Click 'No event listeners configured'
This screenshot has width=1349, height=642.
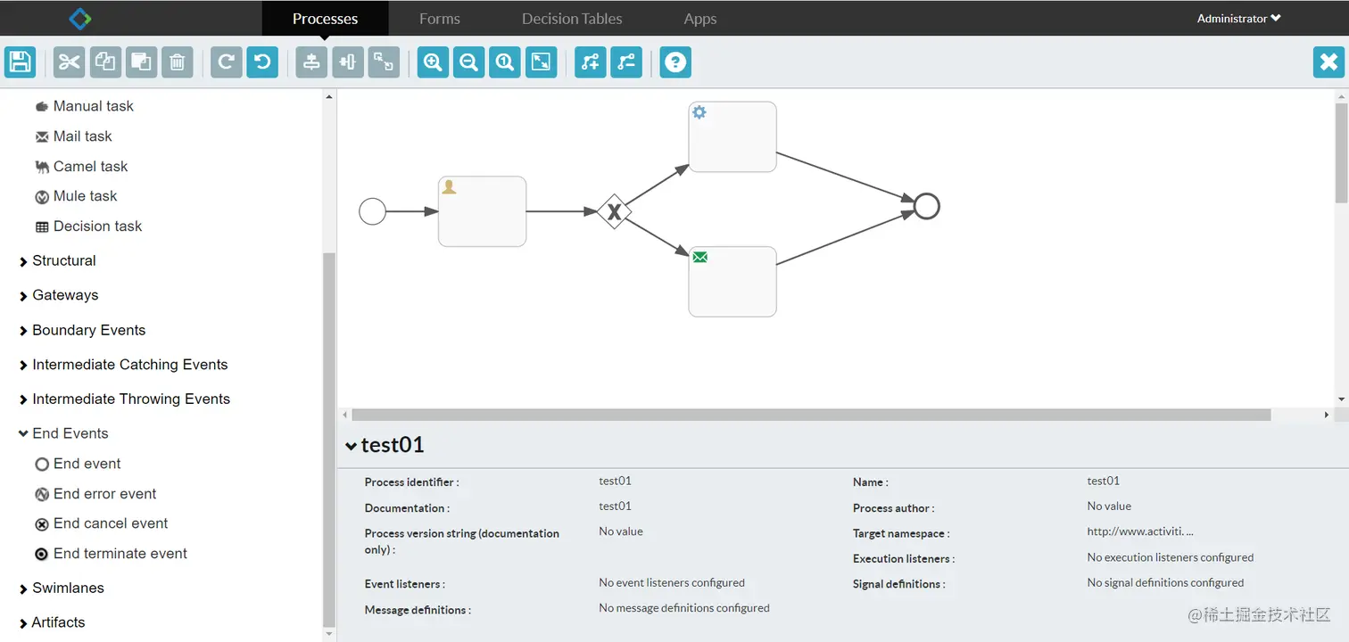click(672, 582)
